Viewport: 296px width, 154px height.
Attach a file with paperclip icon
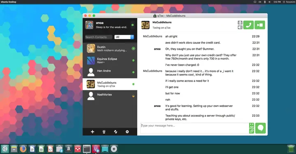click(252, 131)
